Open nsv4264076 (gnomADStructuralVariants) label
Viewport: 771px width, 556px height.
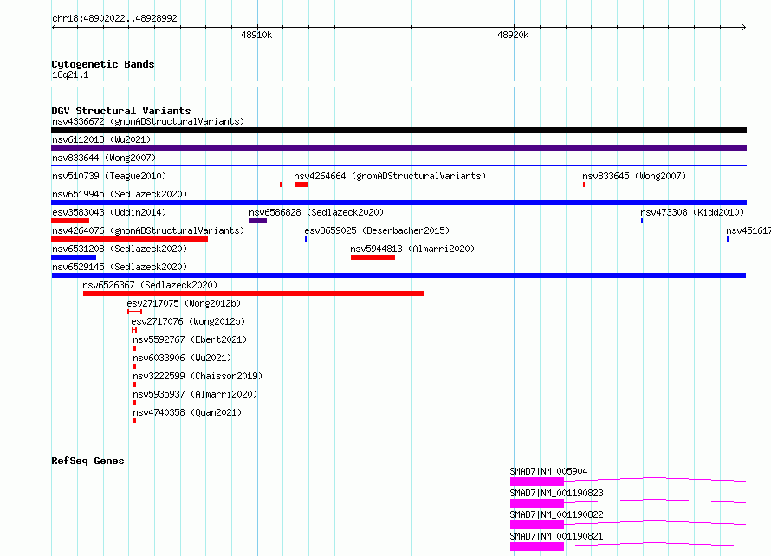click(148, 230)
